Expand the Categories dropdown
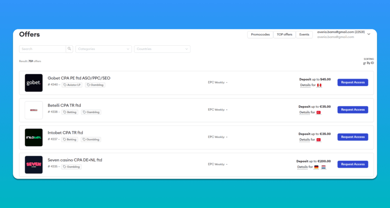390x208 pixels. coord(104,49)
